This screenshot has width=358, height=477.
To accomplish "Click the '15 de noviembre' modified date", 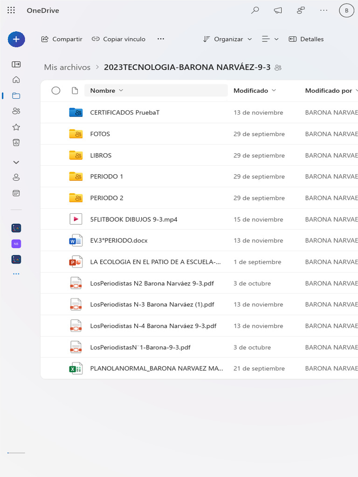I will tap(258, 219).
